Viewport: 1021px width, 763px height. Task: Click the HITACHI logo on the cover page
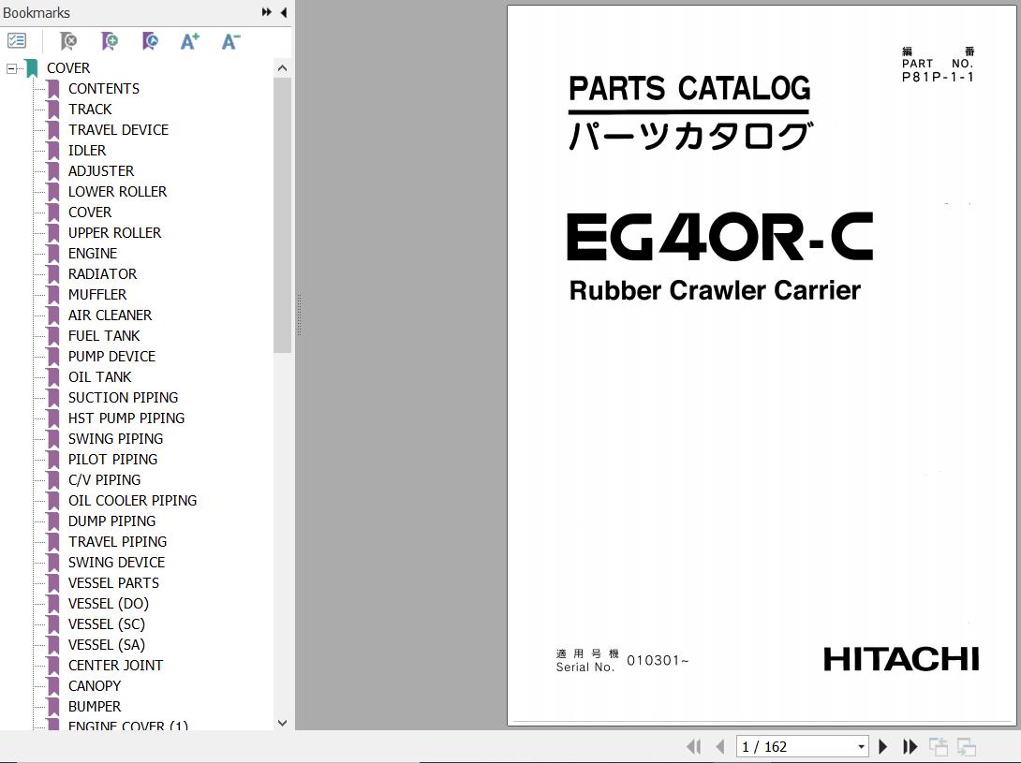point(901,659)
